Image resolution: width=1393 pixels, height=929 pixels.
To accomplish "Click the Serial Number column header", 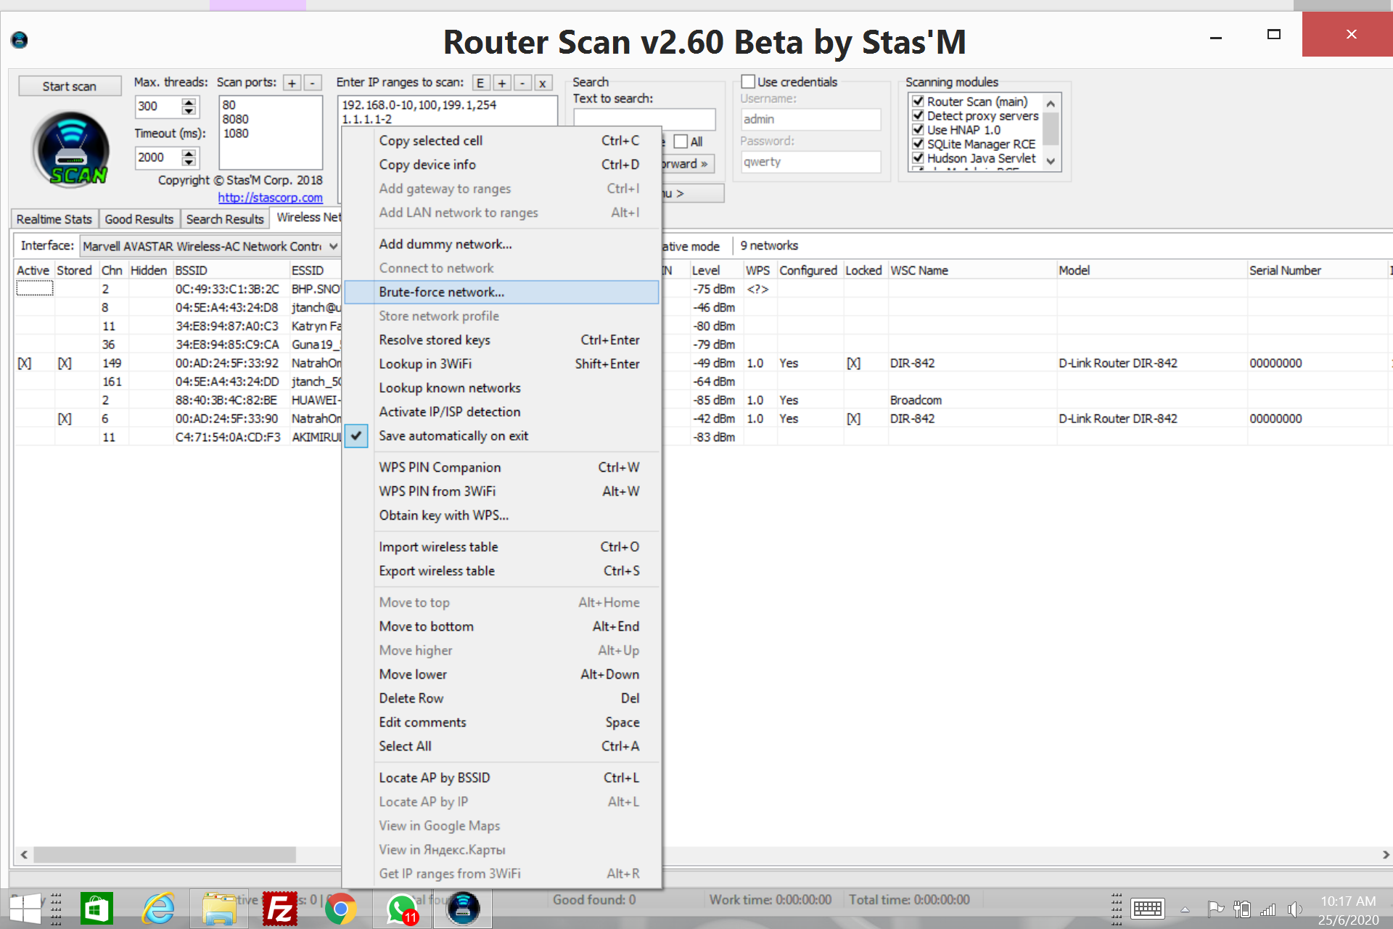I will click(1317, 270).
